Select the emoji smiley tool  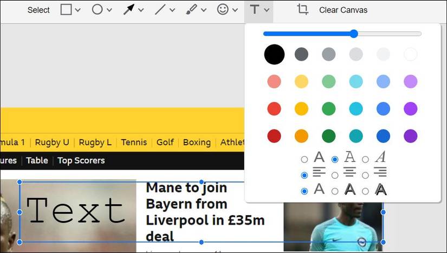pyautogui.click(x=223, y=9)
